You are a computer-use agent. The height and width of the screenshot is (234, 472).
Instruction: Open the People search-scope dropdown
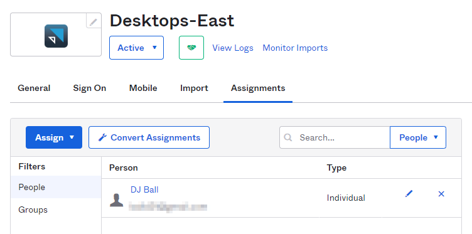pyautogui.click(x=418, y=137)
